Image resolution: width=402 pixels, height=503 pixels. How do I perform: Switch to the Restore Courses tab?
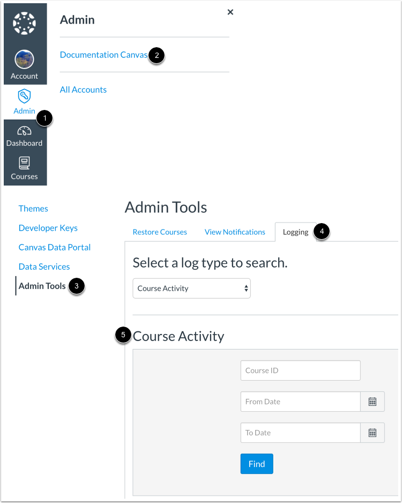click(x=160, y=232)
